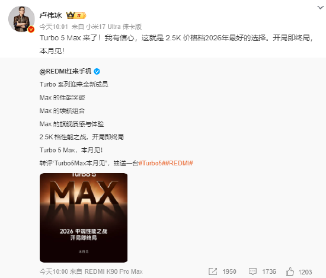The image size is (326, 278).
Task: Click the level II badge beside the crown
Action: pos(81,15)
